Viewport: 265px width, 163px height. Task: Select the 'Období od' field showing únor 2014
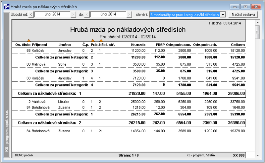(52, 15)
